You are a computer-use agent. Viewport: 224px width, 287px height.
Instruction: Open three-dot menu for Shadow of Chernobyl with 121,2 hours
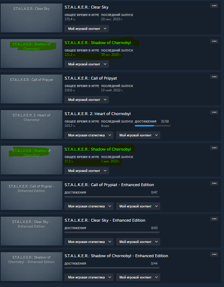[214, 41]
